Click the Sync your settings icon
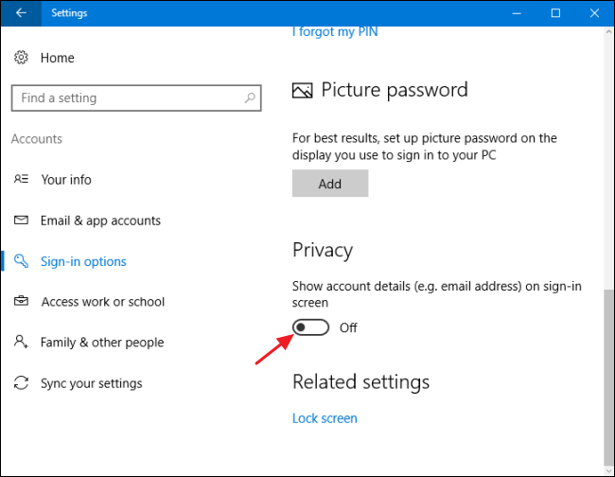Screen dimensions: 615x477 (21, 383)
